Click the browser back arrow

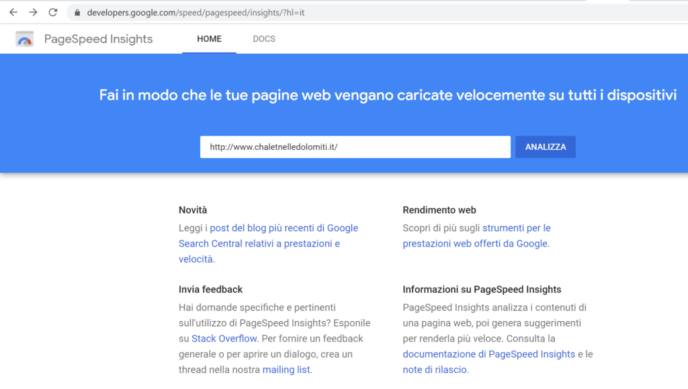[13, 12]
